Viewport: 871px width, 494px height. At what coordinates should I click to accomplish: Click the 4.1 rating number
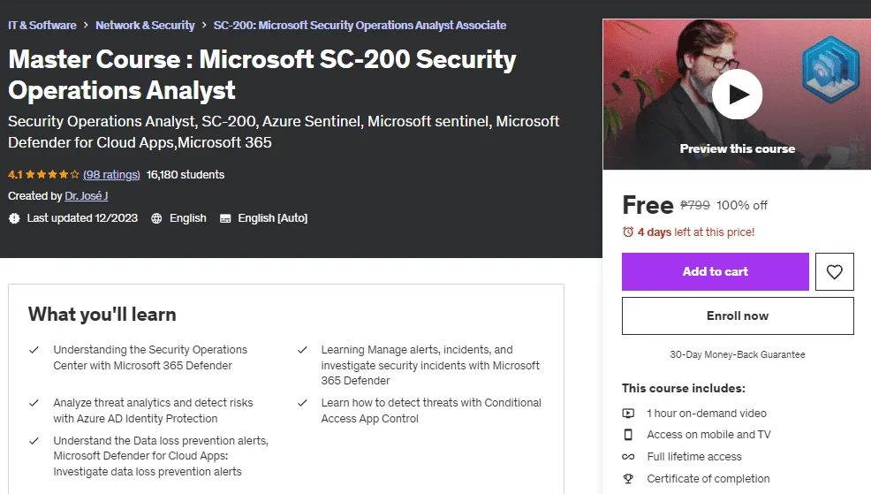click(x=15, y=174)
